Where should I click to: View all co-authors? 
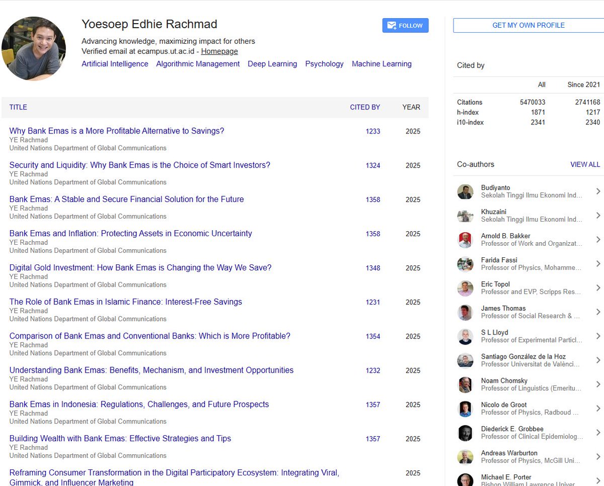point(585,165)
